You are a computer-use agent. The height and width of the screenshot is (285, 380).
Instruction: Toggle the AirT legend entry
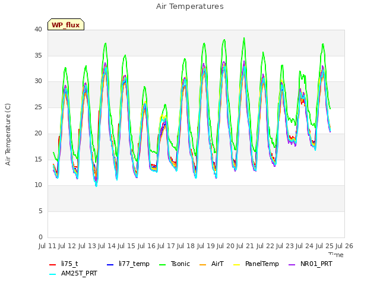(x=211, y=264)
